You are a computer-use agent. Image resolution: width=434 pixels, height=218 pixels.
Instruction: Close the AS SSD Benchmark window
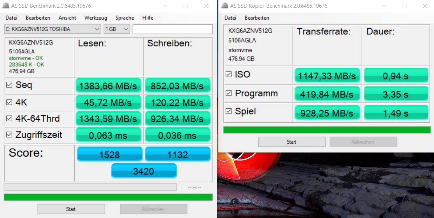click(x=206, y=6)
